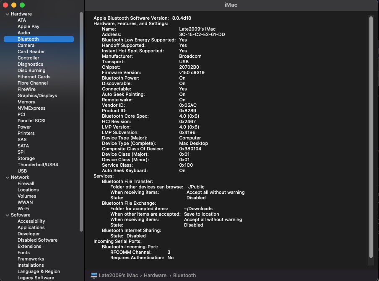The image size is (379, 281).
Task: Select SAS in the sidebar
Action: 22,139
